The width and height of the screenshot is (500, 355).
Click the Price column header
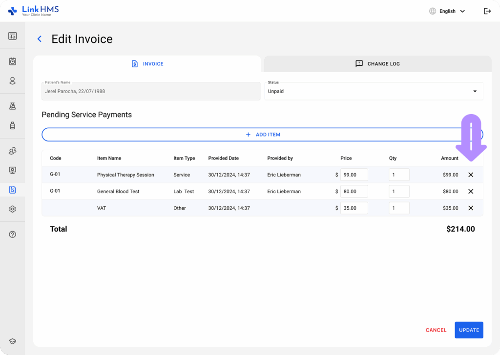tap(346, 158)
